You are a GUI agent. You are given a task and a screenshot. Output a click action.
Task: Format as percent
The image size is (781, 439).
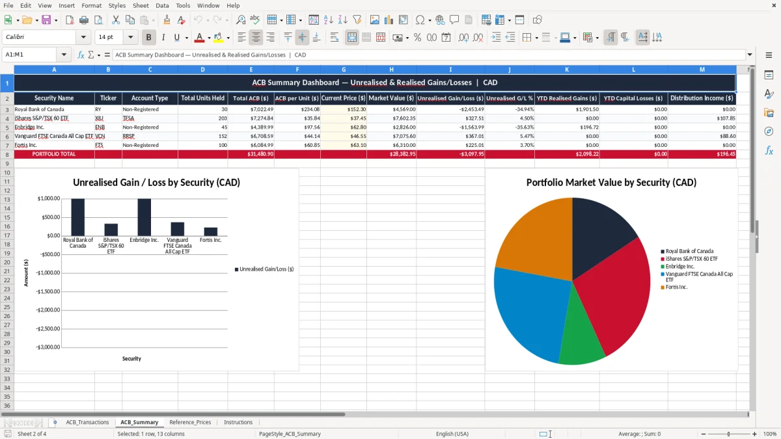point(417,38)
